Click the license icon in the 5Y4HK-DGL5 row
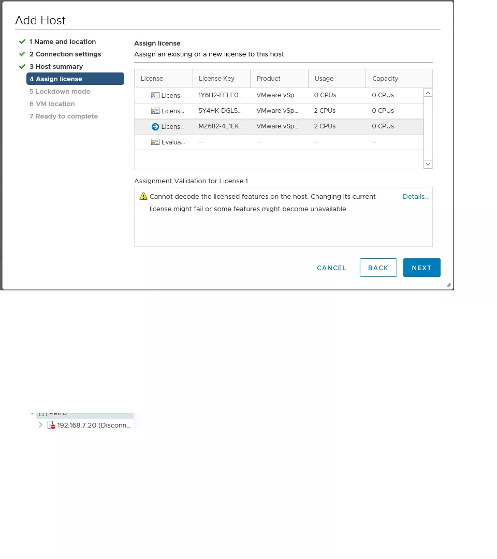The width and height of the screenshot is (497, 559). coord(155,111)
